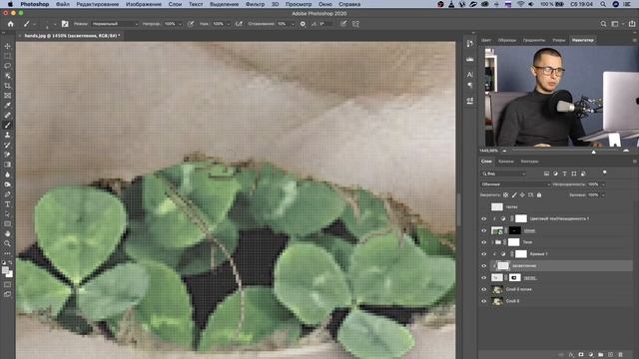This screenshot has width=639, height=359.
Task: Lock layer position icon
Action: 522,195
